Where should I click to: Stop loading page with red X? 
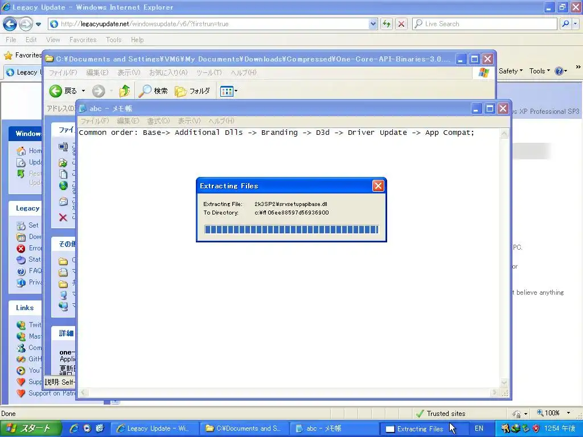[x=401, y=24]
